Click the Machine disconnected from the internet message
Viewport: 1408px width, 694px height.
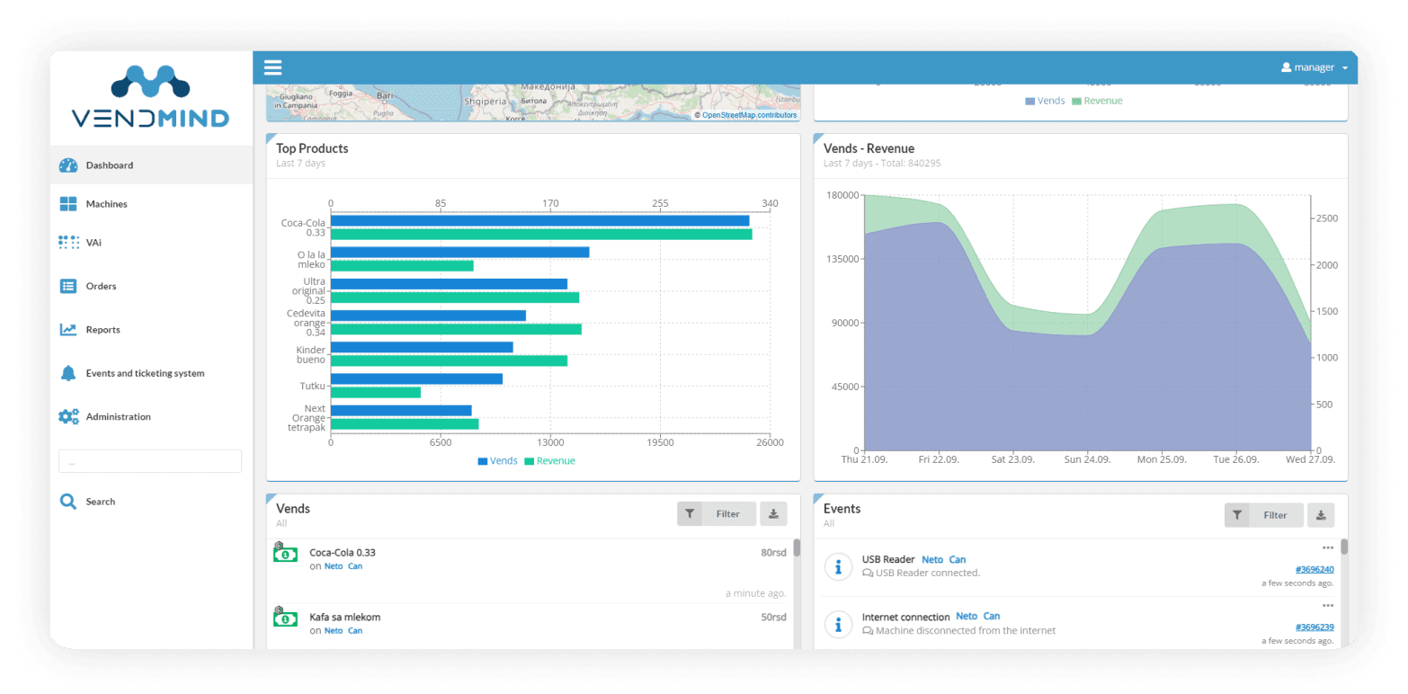pos(966,631)
